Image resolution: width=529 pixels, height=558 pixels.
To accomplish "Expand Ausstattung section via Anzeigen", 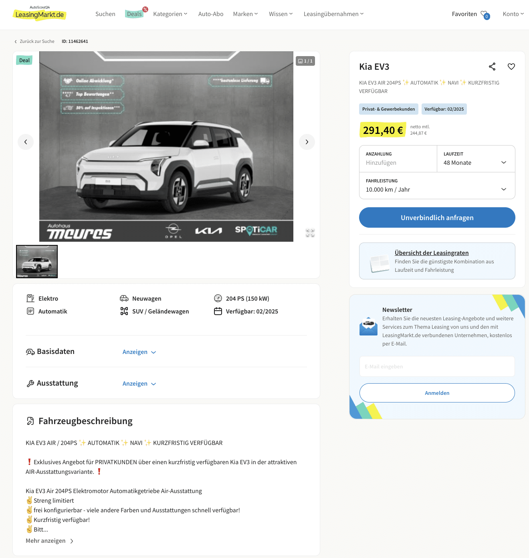I will pyautogui.click(x=139, y=384).
